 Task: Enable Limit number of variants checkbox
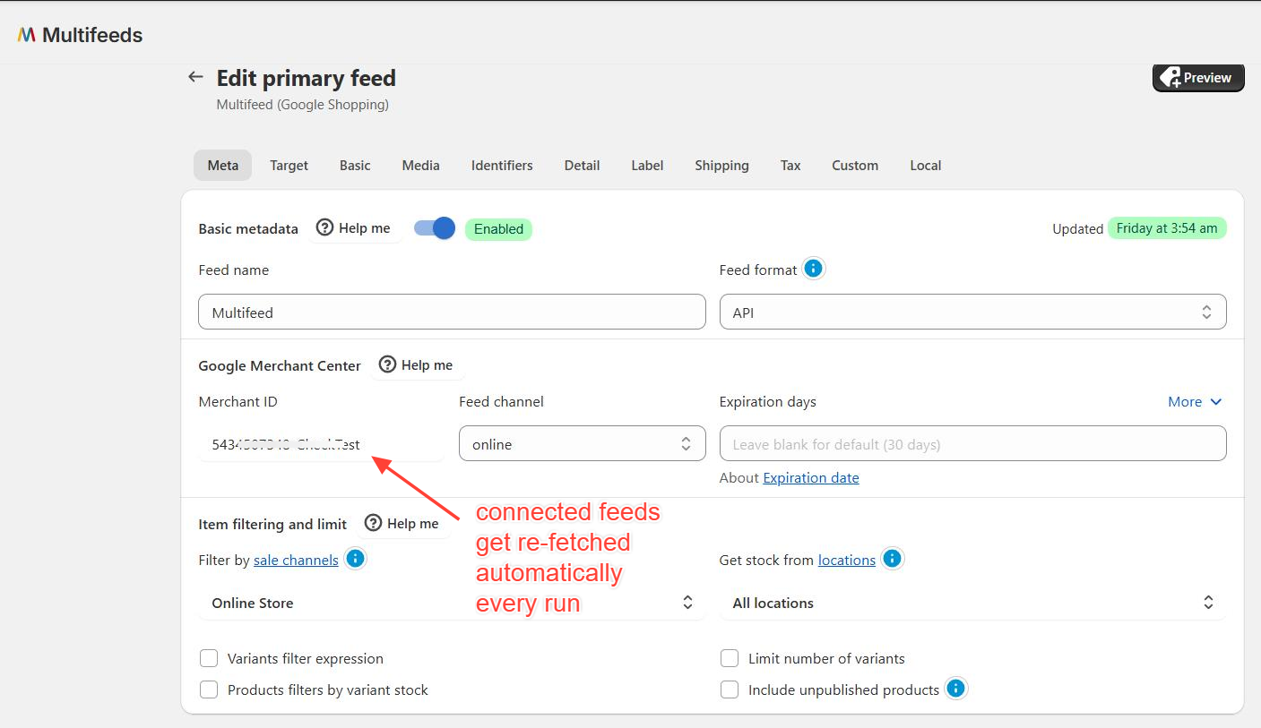click(730, 659)
